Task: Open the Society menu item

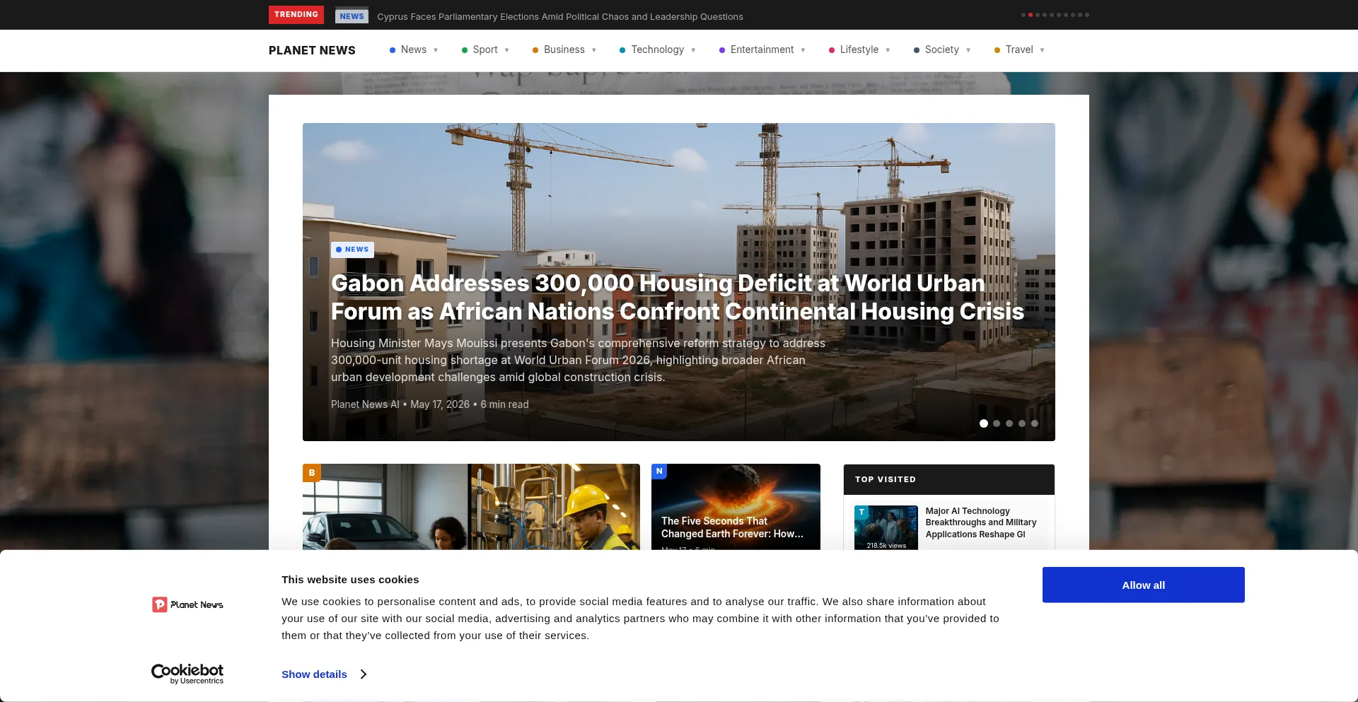Action: click(942, 49)
